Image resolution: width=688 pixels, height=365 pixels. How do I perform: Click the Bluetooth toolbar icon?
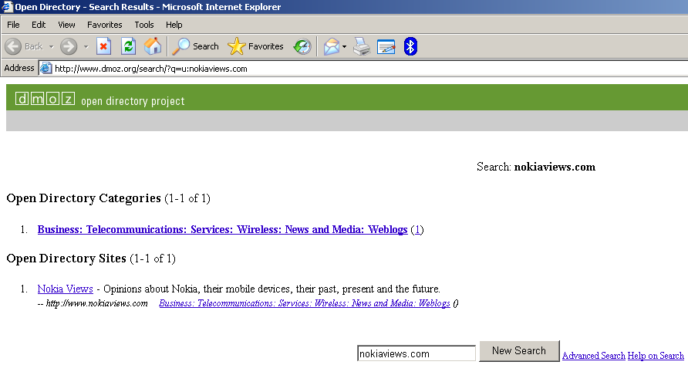(x=410, y=46)
